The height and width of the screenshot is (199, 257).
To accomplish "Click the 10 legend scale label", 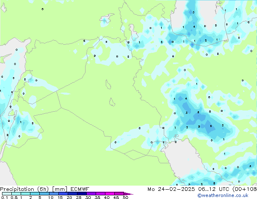I will click(51, 197).
